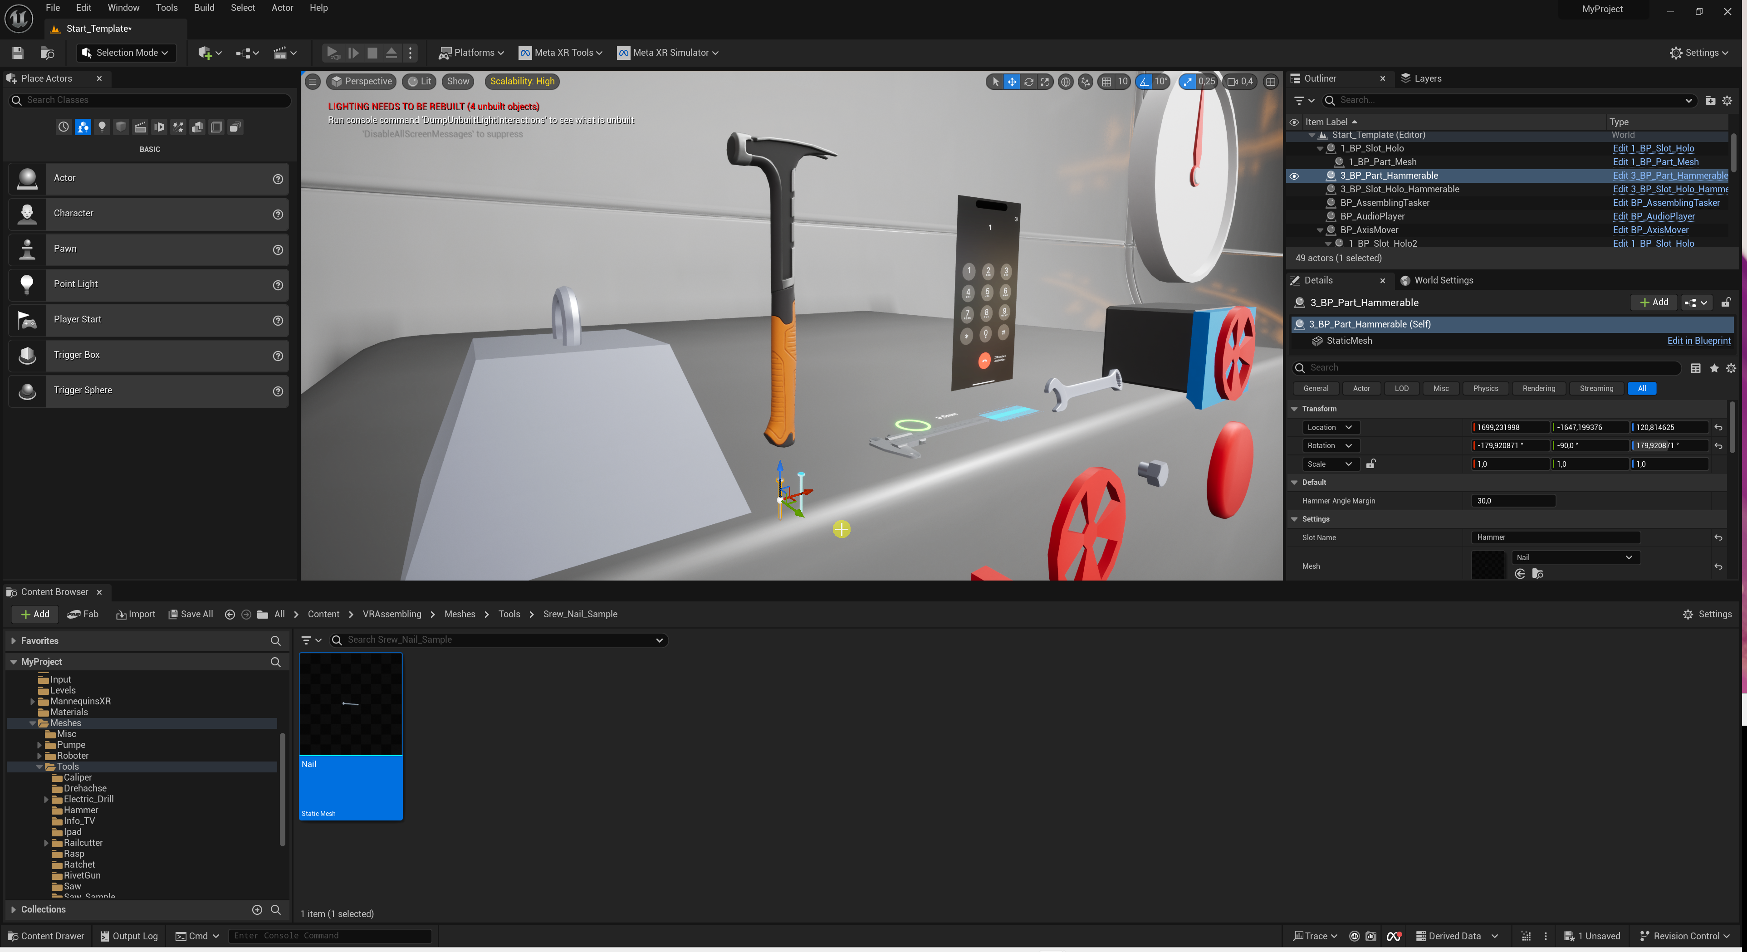Click the save current level icon
The height and width of the screenshot is (952, 1747).
click(18, 52)
